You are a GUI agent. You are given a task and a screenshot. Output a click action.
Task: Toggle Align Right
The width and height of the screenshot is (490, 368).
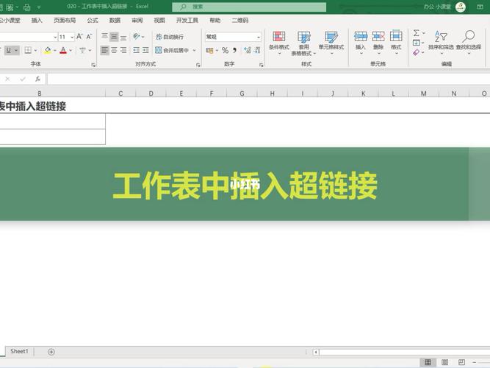123,50
